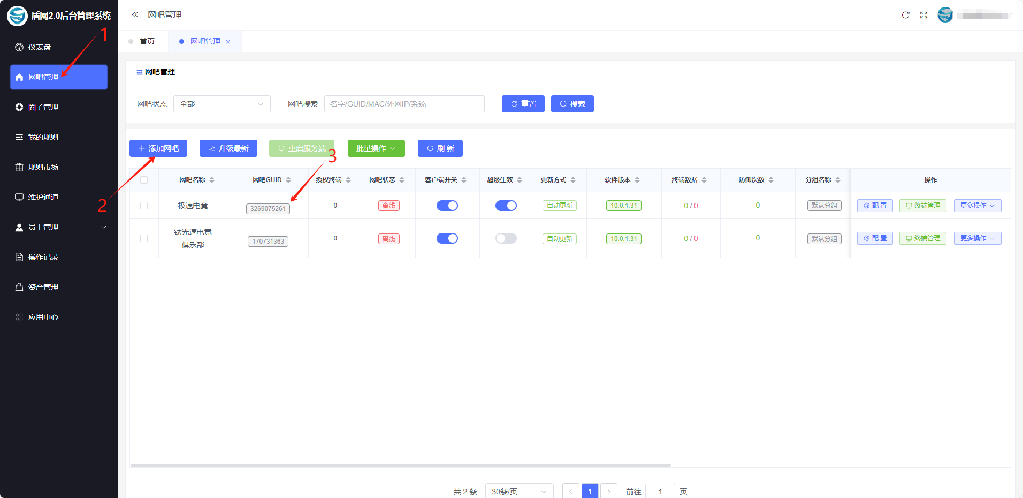1023x498 pixels.
Task: Click the 搜索 button
Action: [x=572, y=104]
